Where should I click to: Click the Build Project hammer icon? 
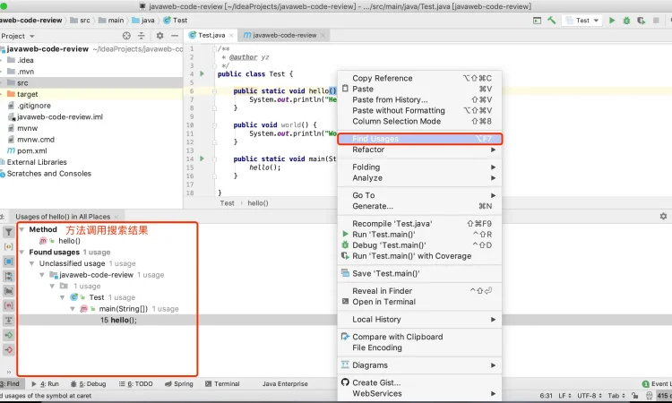[552, 20]
